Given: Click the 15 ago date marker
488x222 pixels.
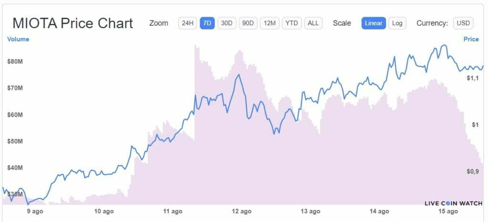Looking at the screenshot, I should [x=448, y=212].
